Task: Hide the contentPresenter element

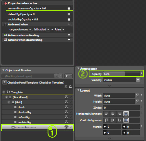Action: tap(66, 127)
